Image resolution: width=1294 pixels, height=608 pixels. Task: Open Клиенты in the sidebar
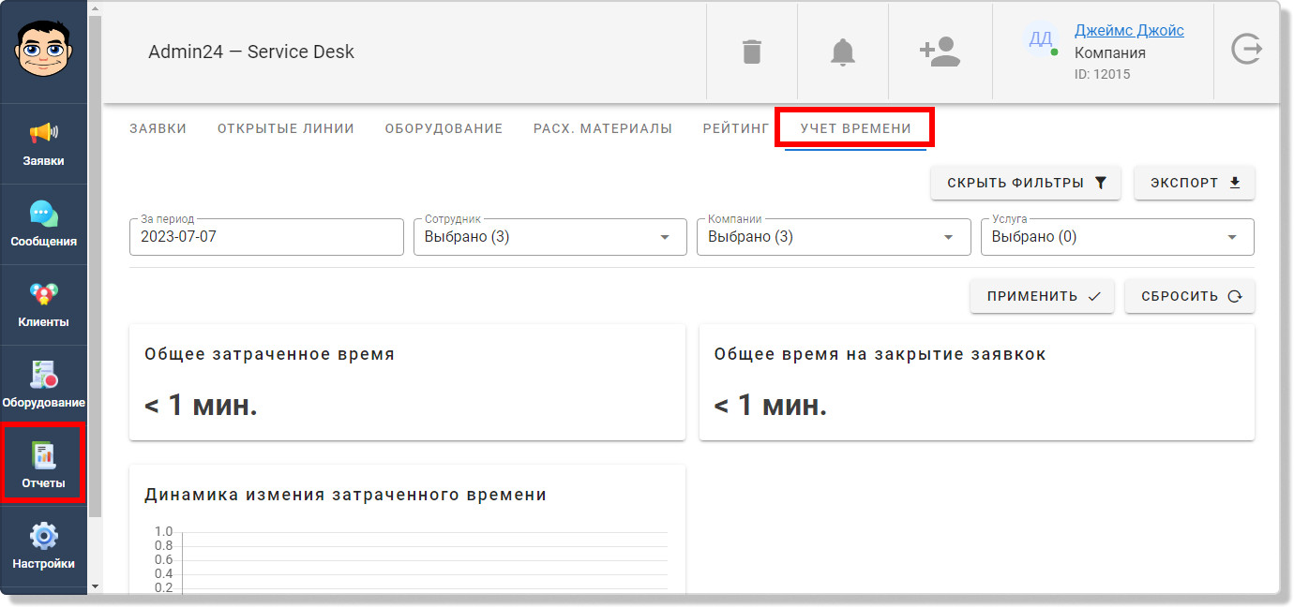(x=44, y=305)
